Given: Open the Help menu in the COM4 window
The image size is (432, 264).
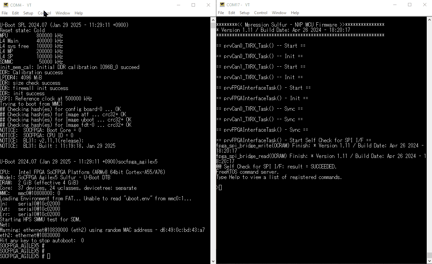Looking at the screenshot, I should [79, 13].
